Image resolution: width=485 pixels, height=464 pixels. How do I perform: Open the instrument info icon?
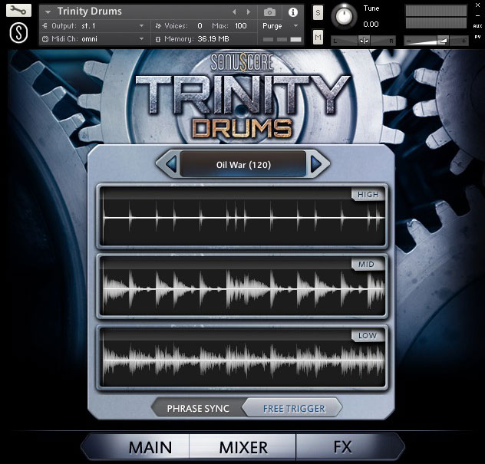click(292, 12)
